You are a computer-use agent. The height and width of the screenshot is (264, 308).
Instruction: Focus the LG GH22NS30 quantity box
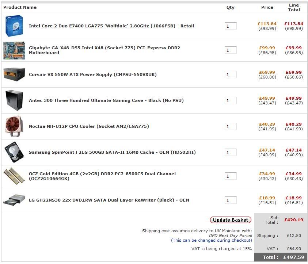(x=231, y=200)
